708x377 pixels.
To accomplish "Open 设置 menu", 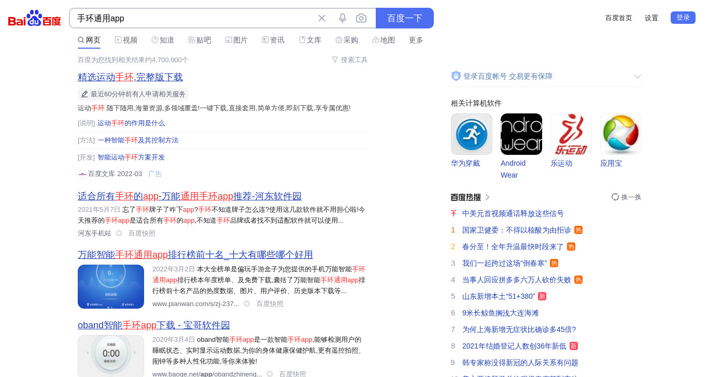I will coord(652,18).
